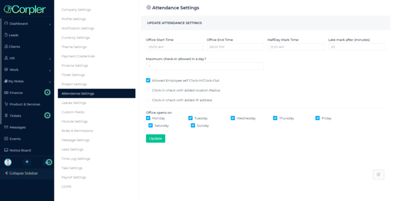The image size is (394, 201).
Task: Uncheck the Sunday office day checkbox
Action: click(x=193, y=126)
